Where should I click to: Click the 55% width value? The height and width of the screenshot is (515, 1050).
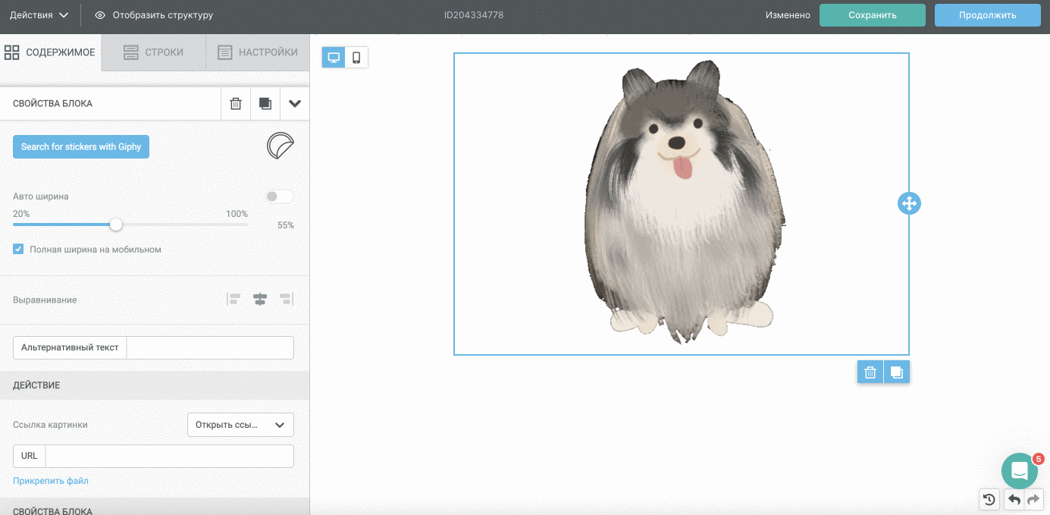[286, 225]
